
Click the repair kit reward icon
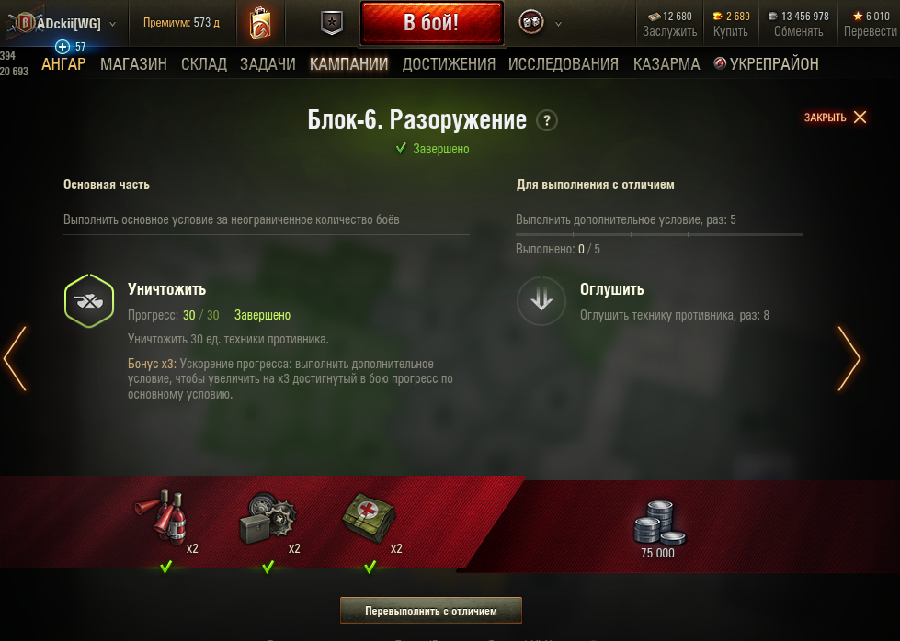tap(267, 520)
